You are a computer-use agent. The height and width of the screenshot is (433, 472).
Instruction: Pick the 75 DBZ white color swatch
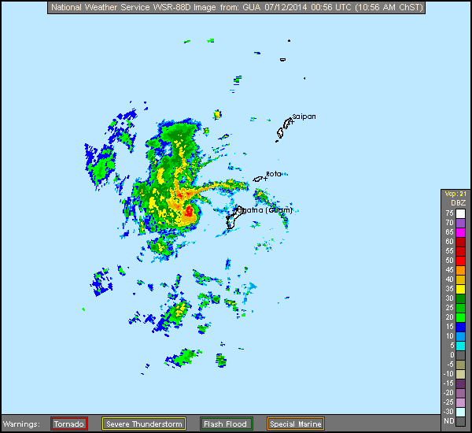click(x=460, y=213)
